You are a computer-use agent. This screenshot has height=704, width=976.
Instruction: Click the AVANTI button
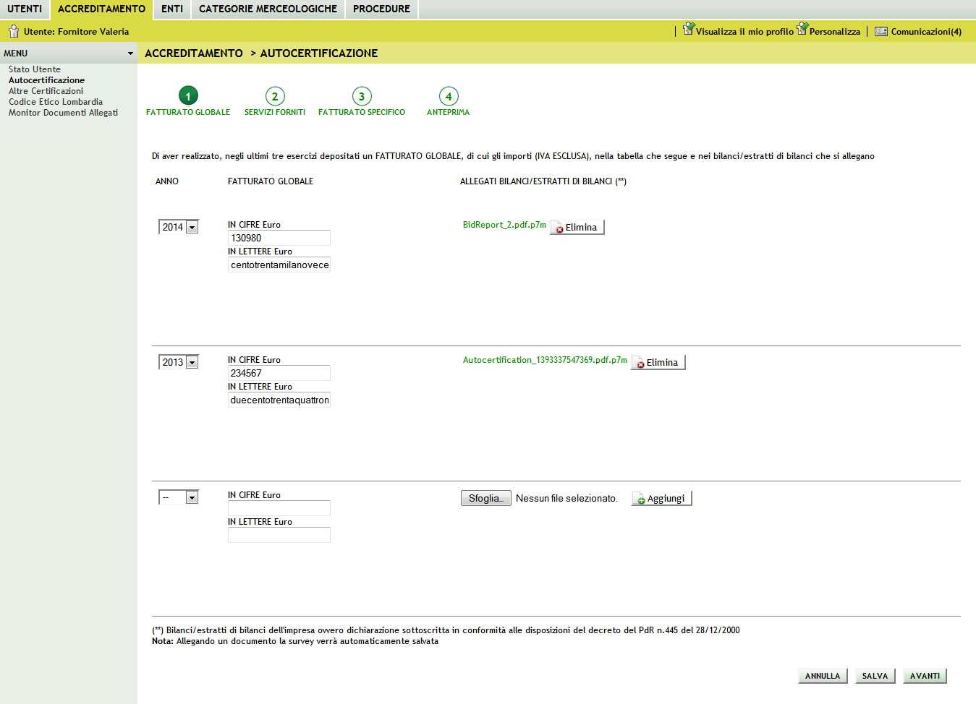pyautogui.click(x=925, y=676)
